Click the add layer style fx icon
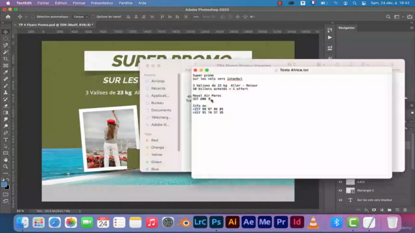 point(366,210)
